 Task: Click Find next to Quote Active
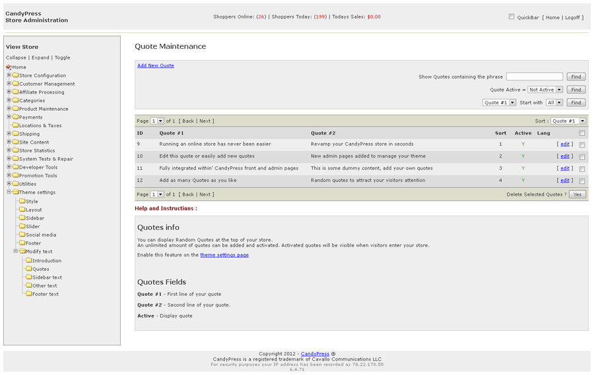(576, 90)
